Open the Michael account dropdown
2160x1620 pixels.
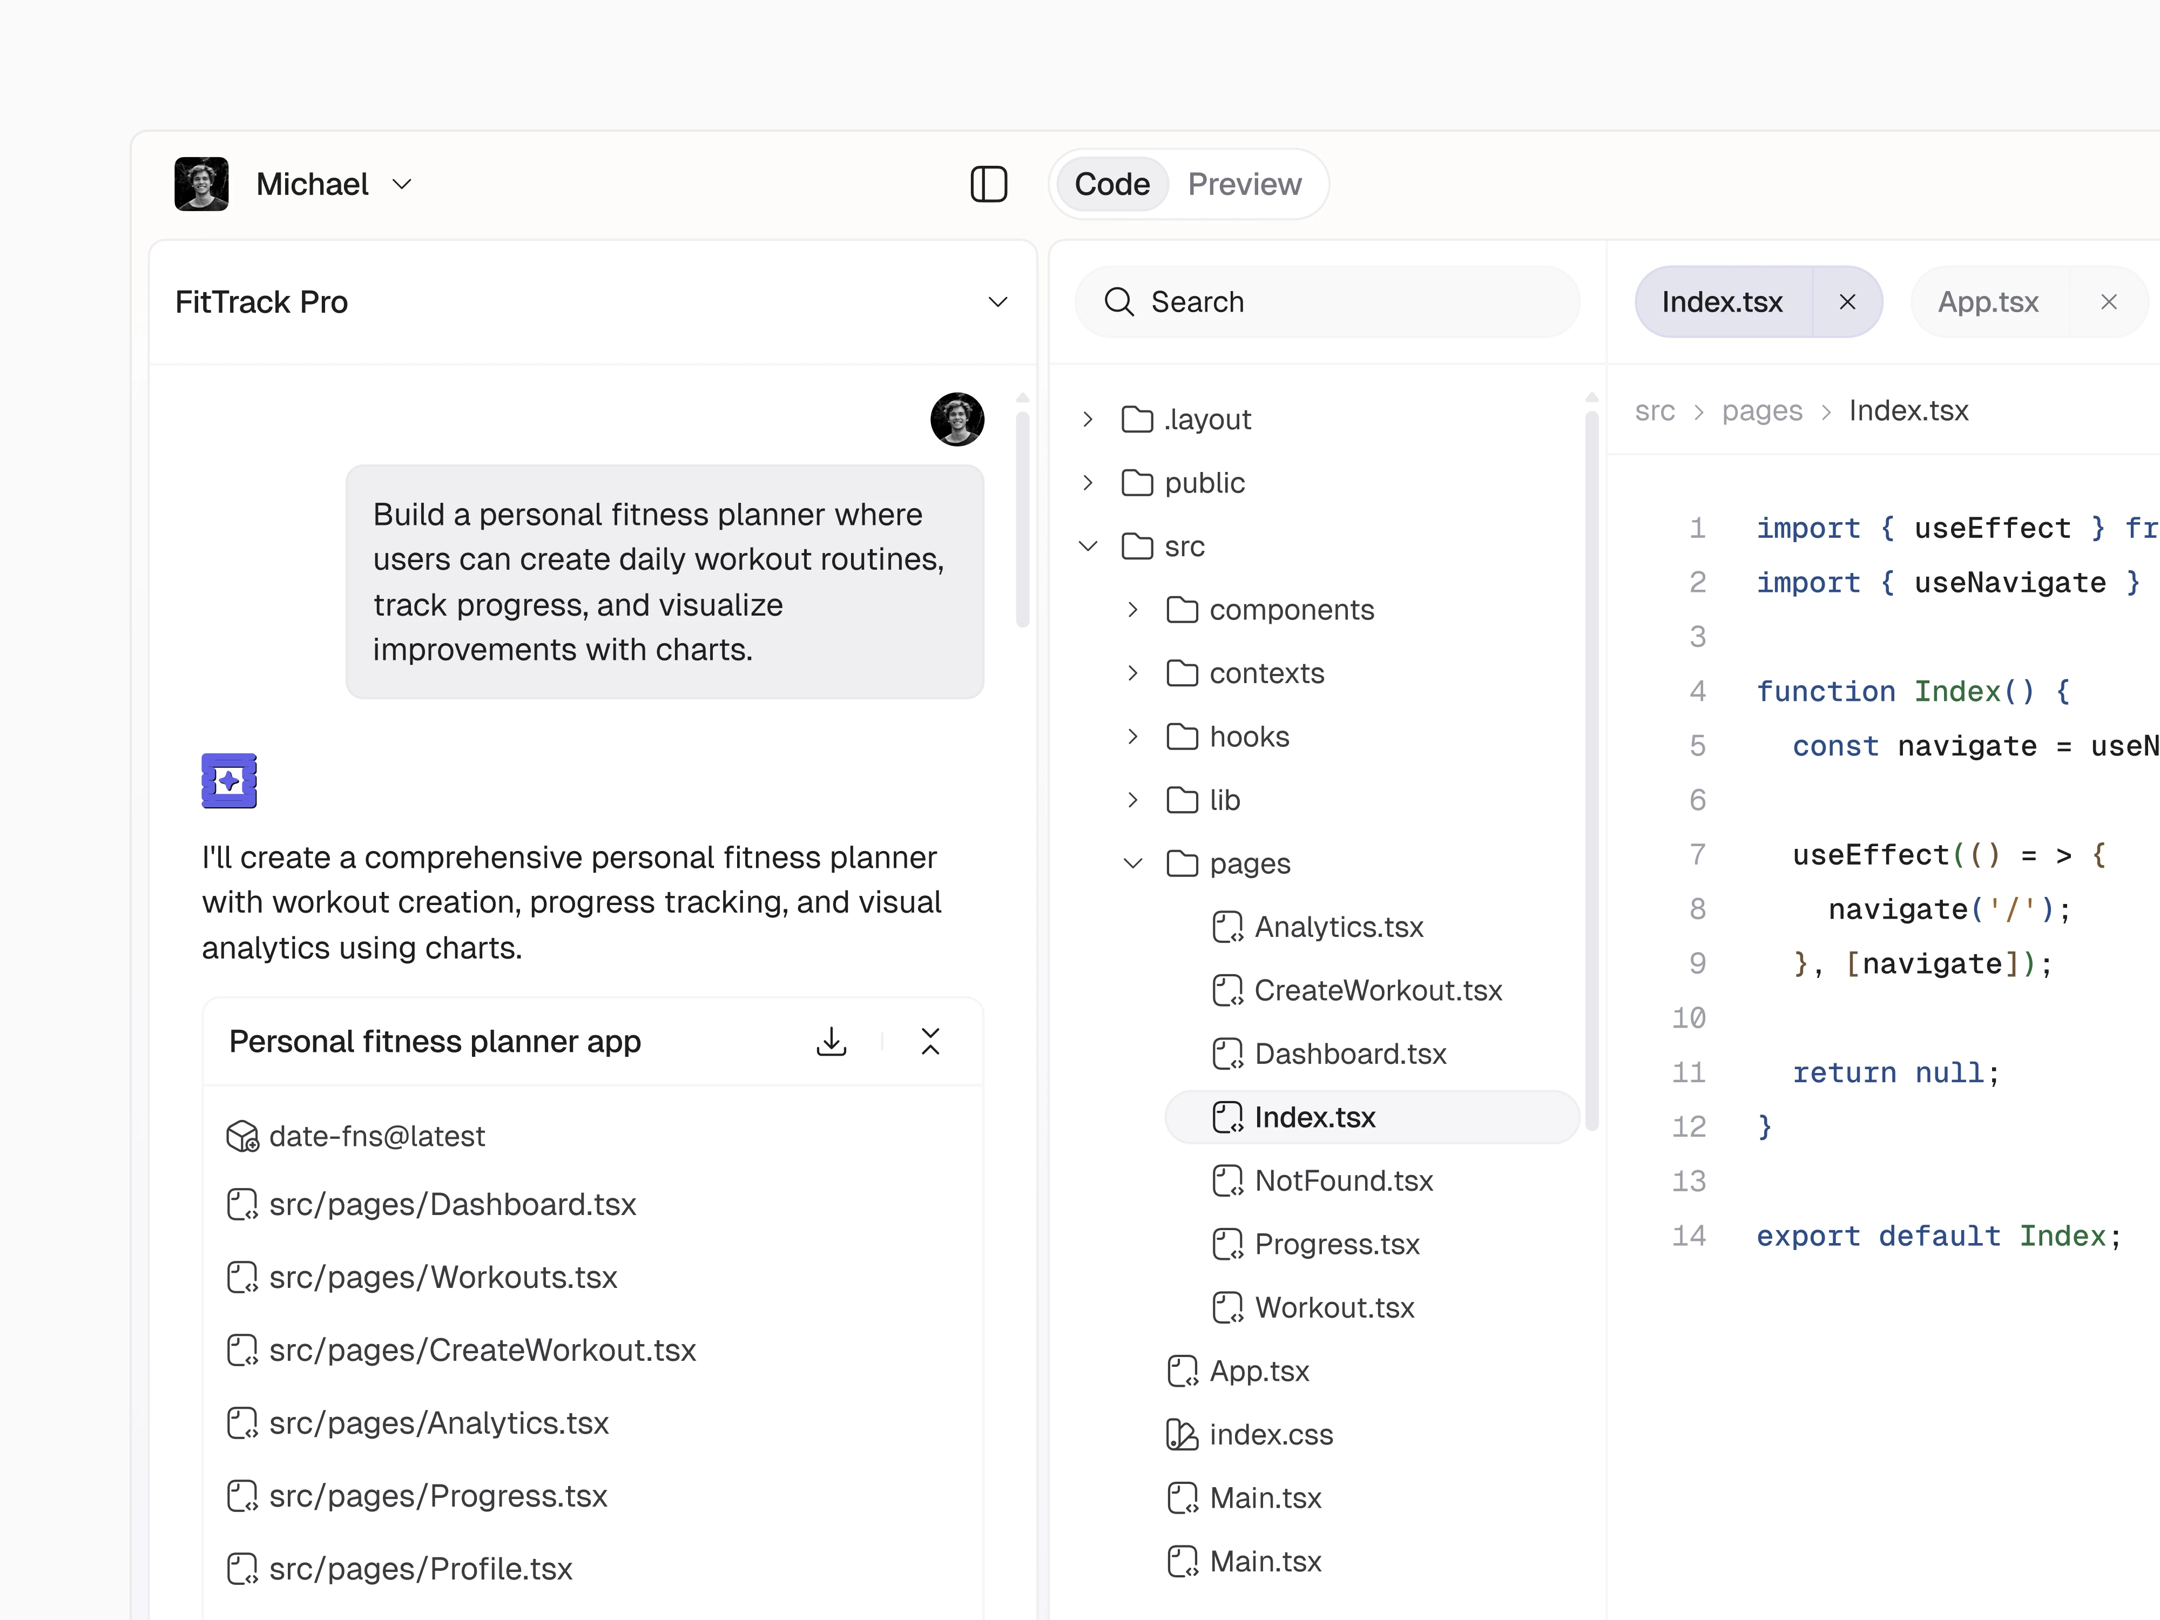pyautogui.click(x=400, y=185)
